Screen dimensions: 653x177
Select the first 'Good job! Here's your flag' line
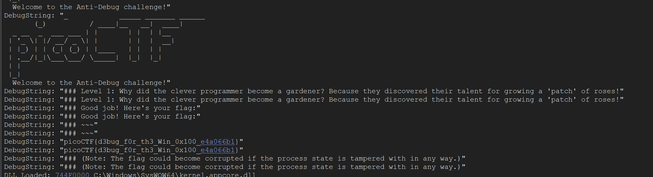(x=102, y=108)
